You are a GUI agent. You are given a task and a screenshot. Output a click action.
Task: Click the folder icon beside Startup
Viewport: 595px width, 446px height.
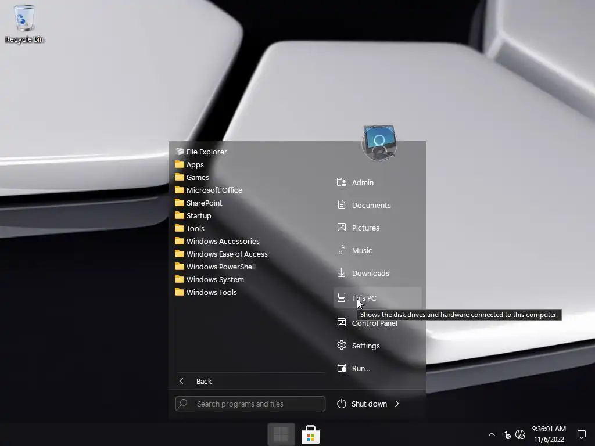click(180, 215)
